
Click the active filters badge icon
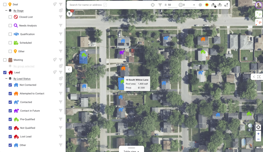(x=70, y=14)
